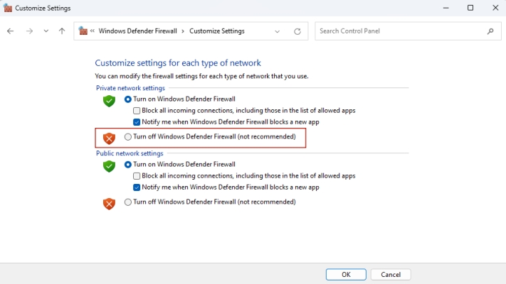Viewport: 506px width, 284px height.
Task: Click the Up one level arrow
Action: (x=62, y=31)
